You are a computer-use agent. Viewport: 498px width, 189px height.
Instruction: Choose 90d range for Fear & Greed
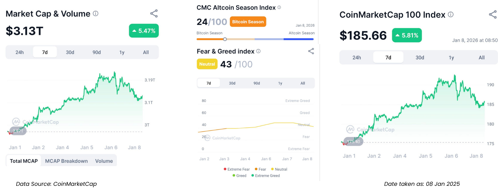point(257,83)
